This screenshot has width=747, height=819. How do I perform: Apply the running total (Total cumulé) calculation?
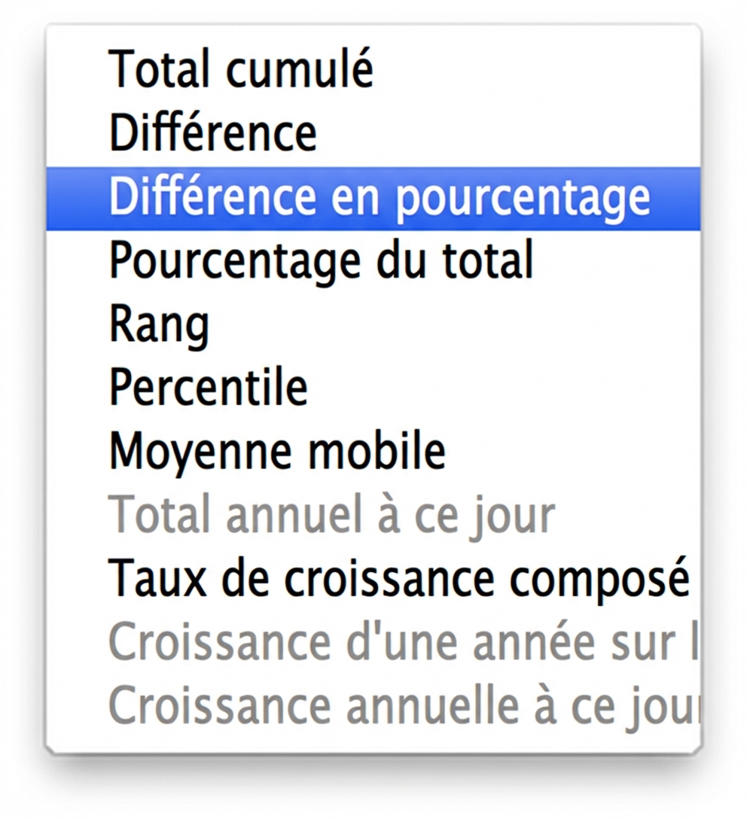[373, 69]
